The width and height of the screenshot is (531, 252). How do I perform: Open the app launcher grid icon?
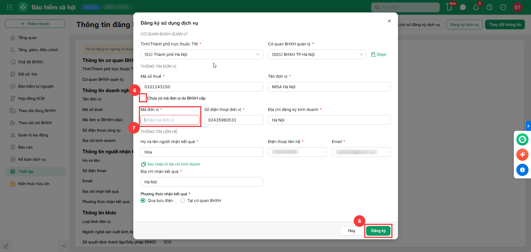tap(10, 7)
